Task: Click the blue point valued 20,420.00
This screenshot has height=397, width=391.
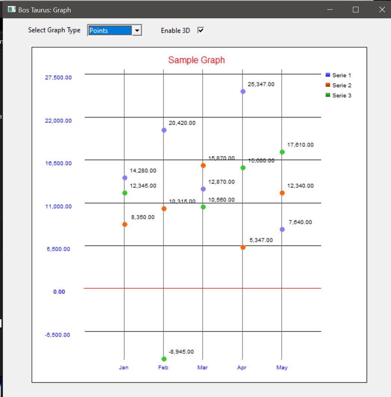Action: point(164,130)
